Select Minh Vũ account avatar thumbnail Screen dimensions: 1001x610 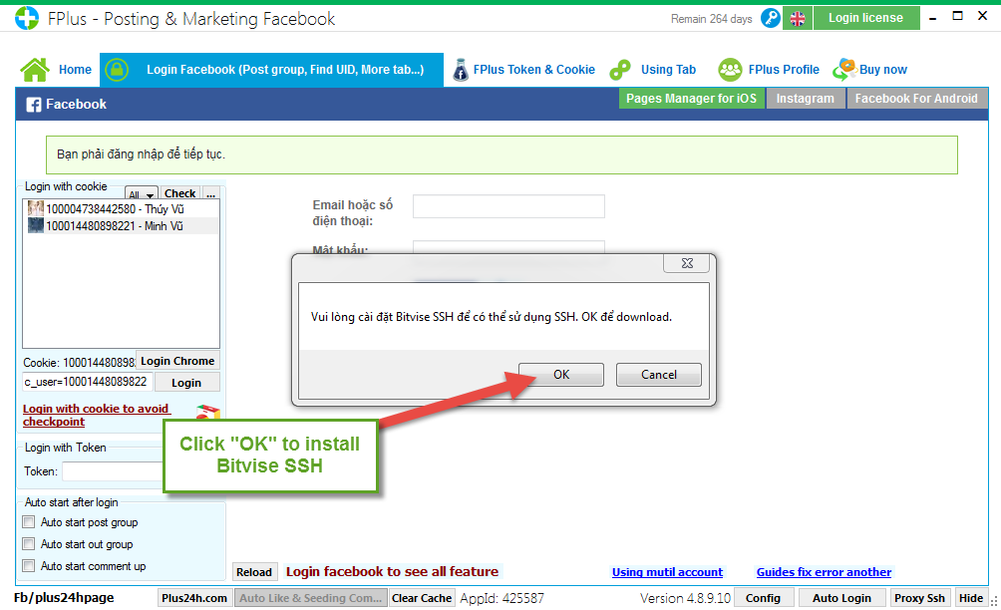coord(36,225)
